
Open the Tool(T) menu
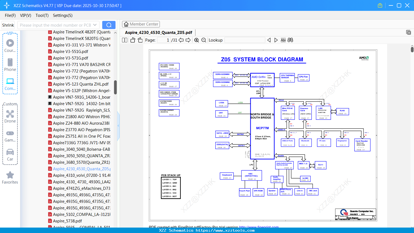click(x=42, y=15)
